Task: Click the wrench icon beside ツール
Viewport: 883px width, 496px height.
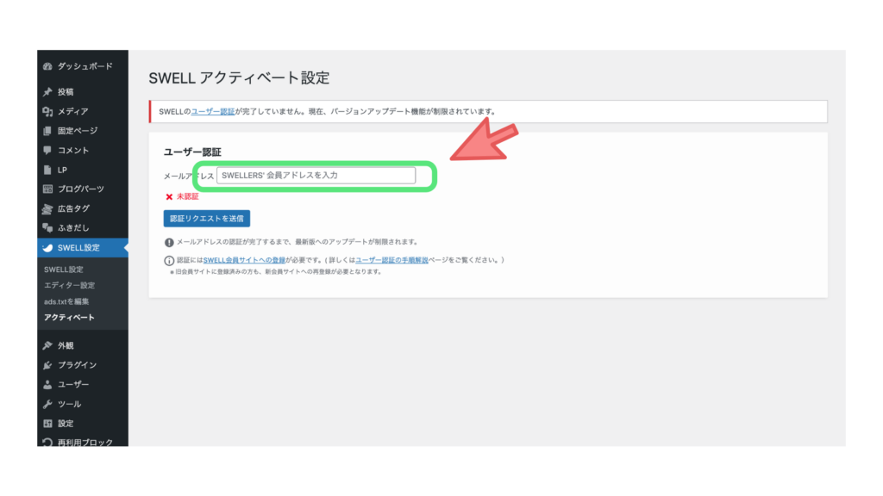Action: tap(47, 404)
